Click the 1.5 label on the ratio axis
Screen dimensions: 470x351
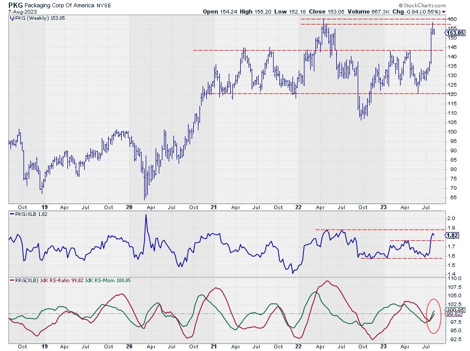(451, 265)
